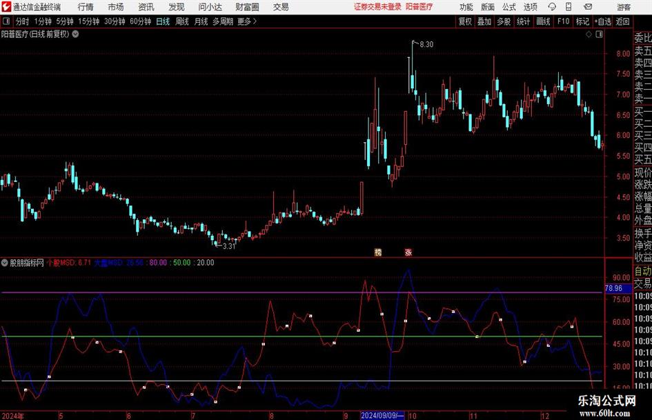Toggle the left panel icon beside 分时
652x420 pixels.
[6, 21]
